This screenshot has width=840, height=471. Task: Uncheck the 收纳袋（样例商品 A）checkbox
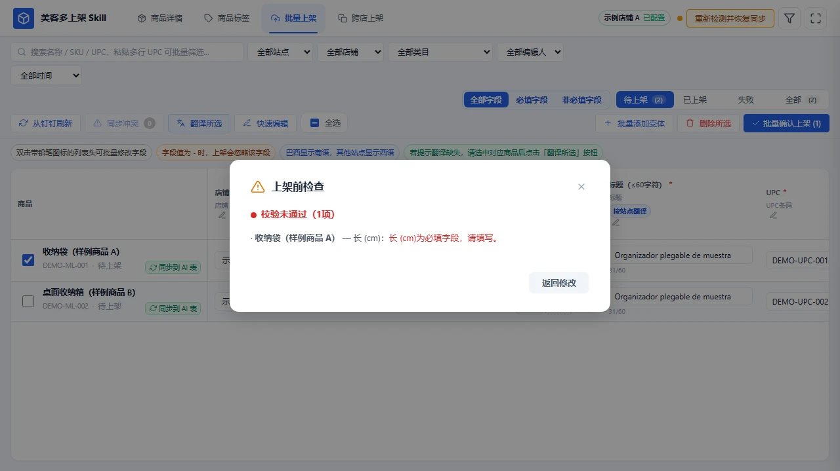[28, 260]
